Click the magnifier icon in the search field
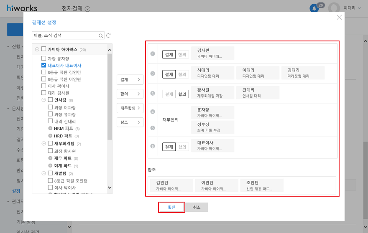The height and width of the screenshot is (233, 368). coord(100,36)
